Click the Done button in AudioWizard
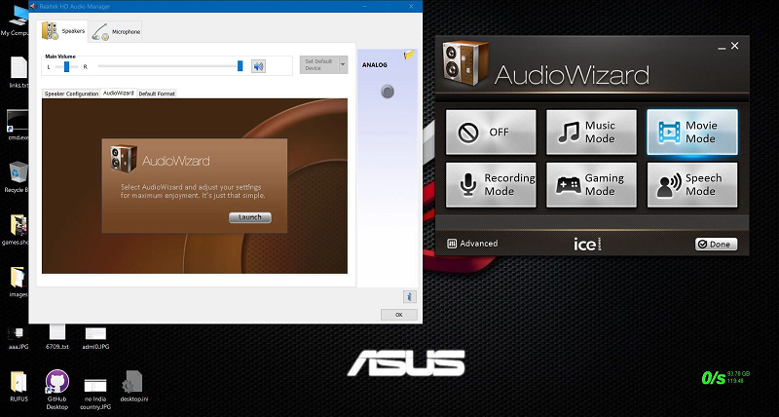The width and height of the screenshot is (779, 417). [716, 244]
